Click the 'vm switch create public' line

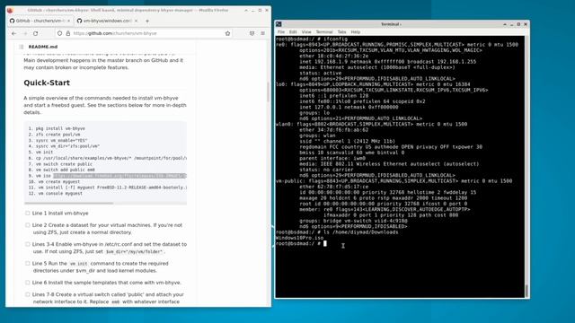point(64,164)
